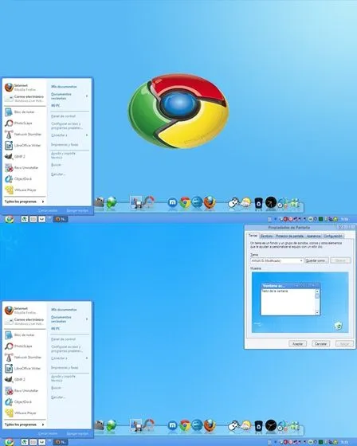Switch to the Apariencia tab
The height and width of the screenshot is (446, 357).
coord(314,236)
